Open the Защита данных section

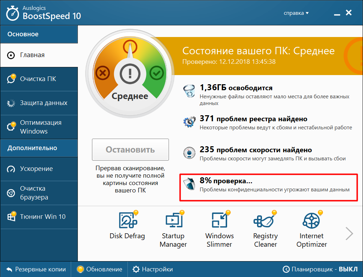click(x=39, y=103)
